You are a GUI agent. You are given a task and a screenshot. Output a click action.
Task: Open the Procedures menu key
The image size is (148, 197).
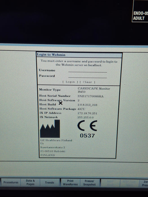pyautogui.click(x=11, y=182)
